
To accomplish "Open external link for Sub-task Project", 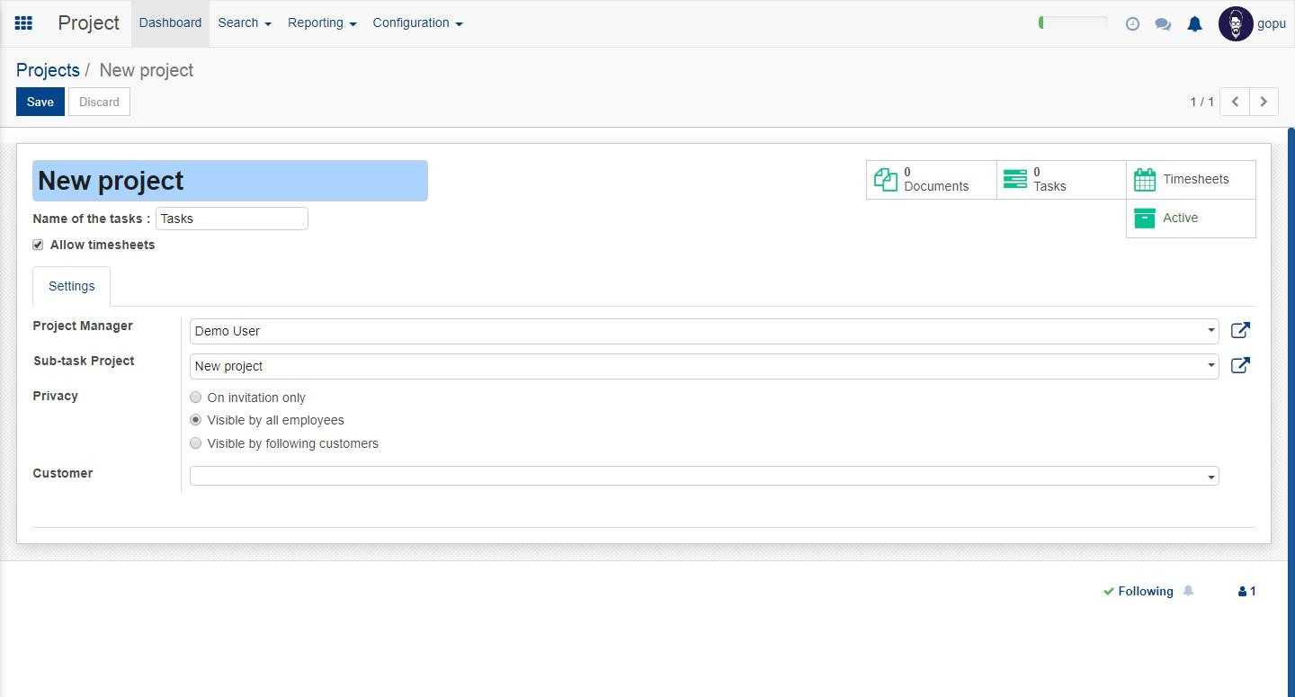I will (1239, 366).
